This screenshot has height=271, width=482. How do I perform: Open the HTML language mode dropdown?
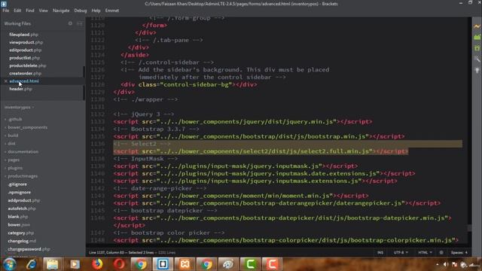pos(425,253)
